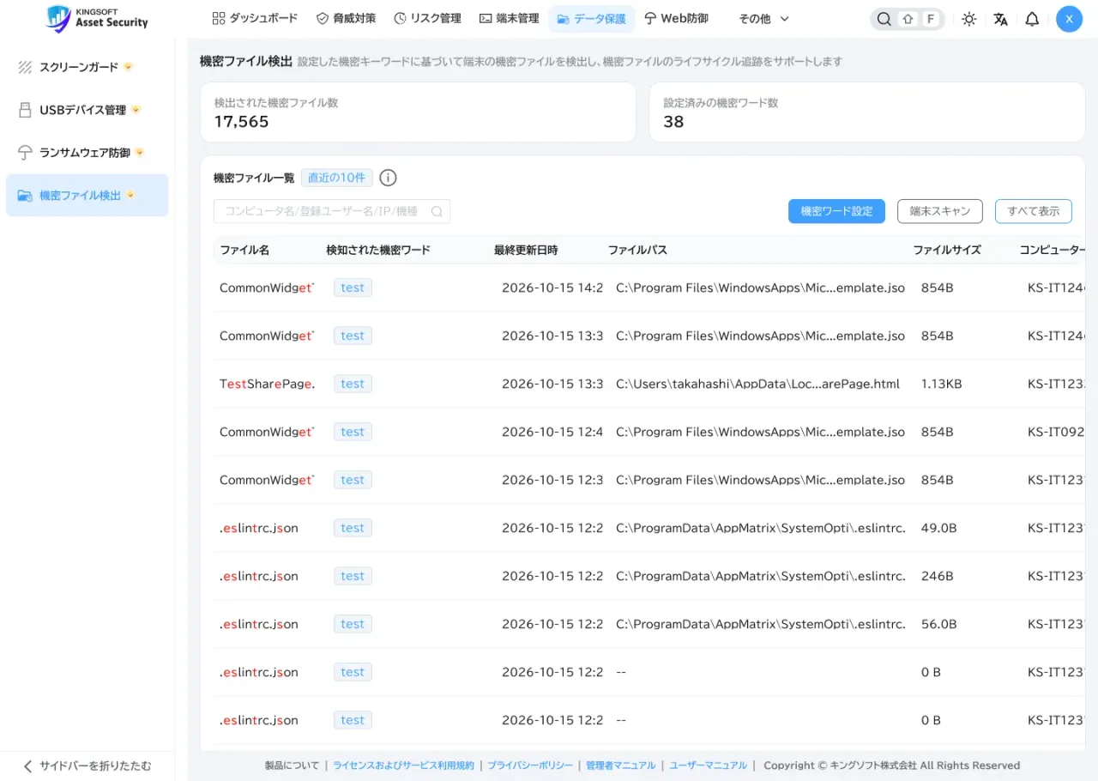Click the 56.0B file size value

[938, 624]
